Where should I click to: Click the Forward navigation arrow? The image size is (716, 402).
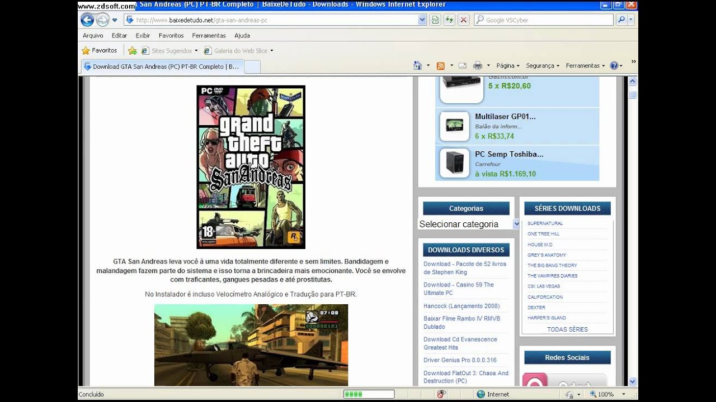(102, 20)
